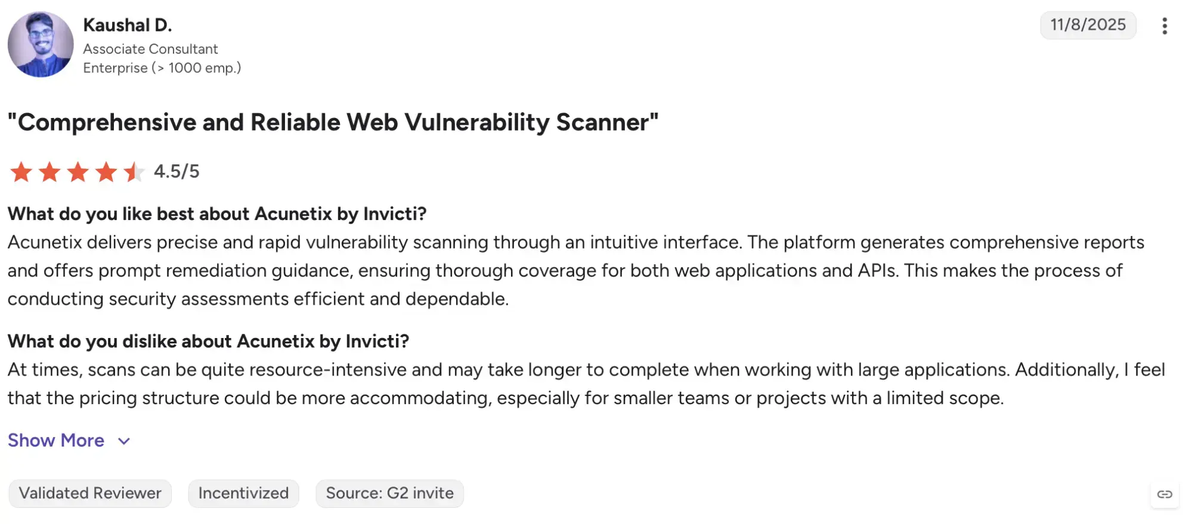Screen dimensions: 1192x524
Task: Click the 11/8/2025 date badge
Action: pyautogui.click(x=1088, y=25)
